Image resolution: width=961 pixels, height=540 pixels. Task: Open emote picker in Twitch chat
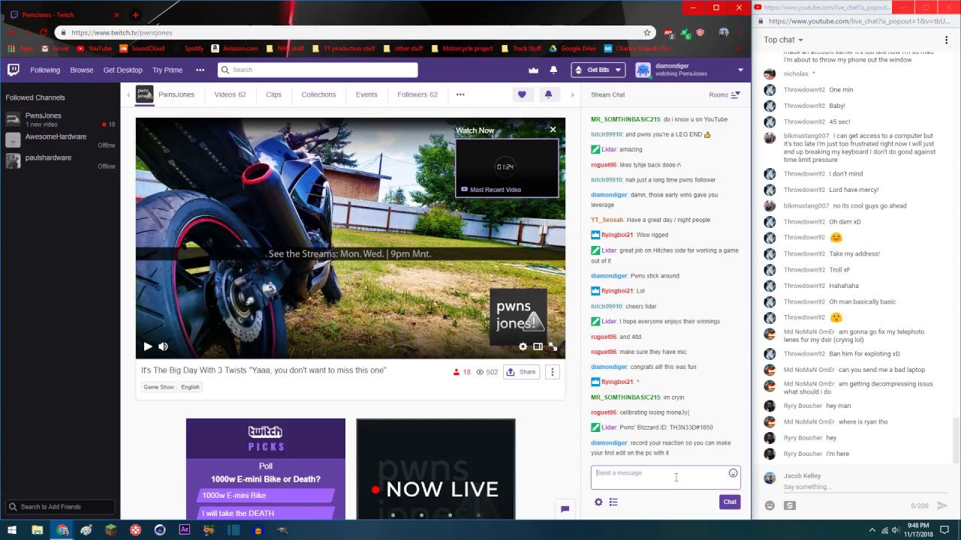733,473
